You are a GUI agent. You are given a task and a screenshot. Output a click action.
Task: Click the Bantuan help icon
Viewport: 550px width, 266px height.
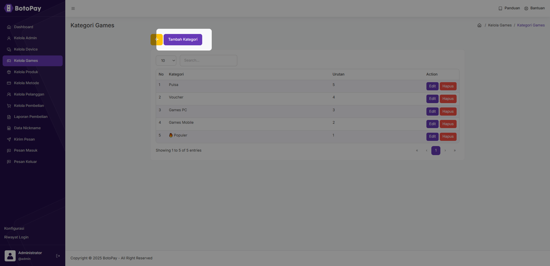click(x=526, y=8)
